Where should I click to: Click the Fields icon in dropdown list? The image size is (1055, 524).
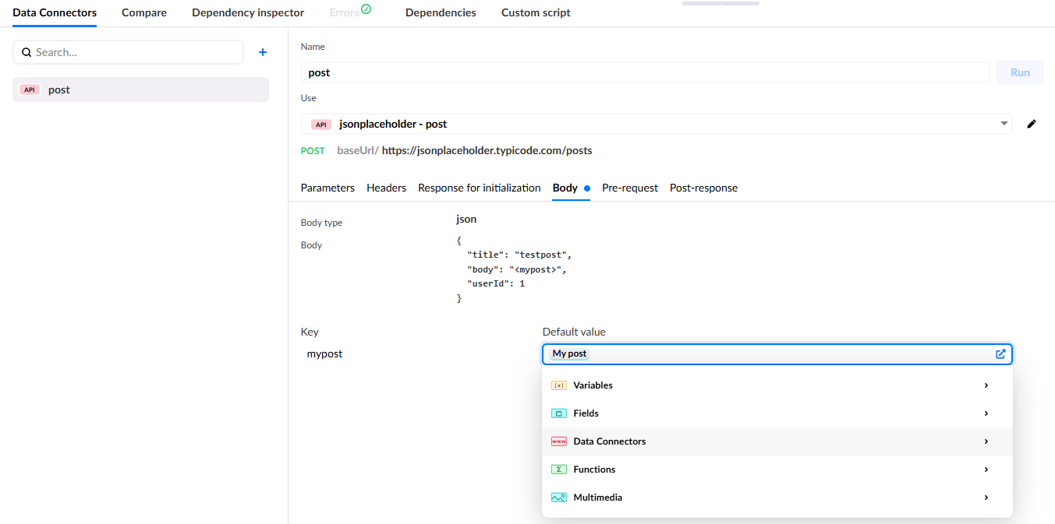[x=559, y=413]
